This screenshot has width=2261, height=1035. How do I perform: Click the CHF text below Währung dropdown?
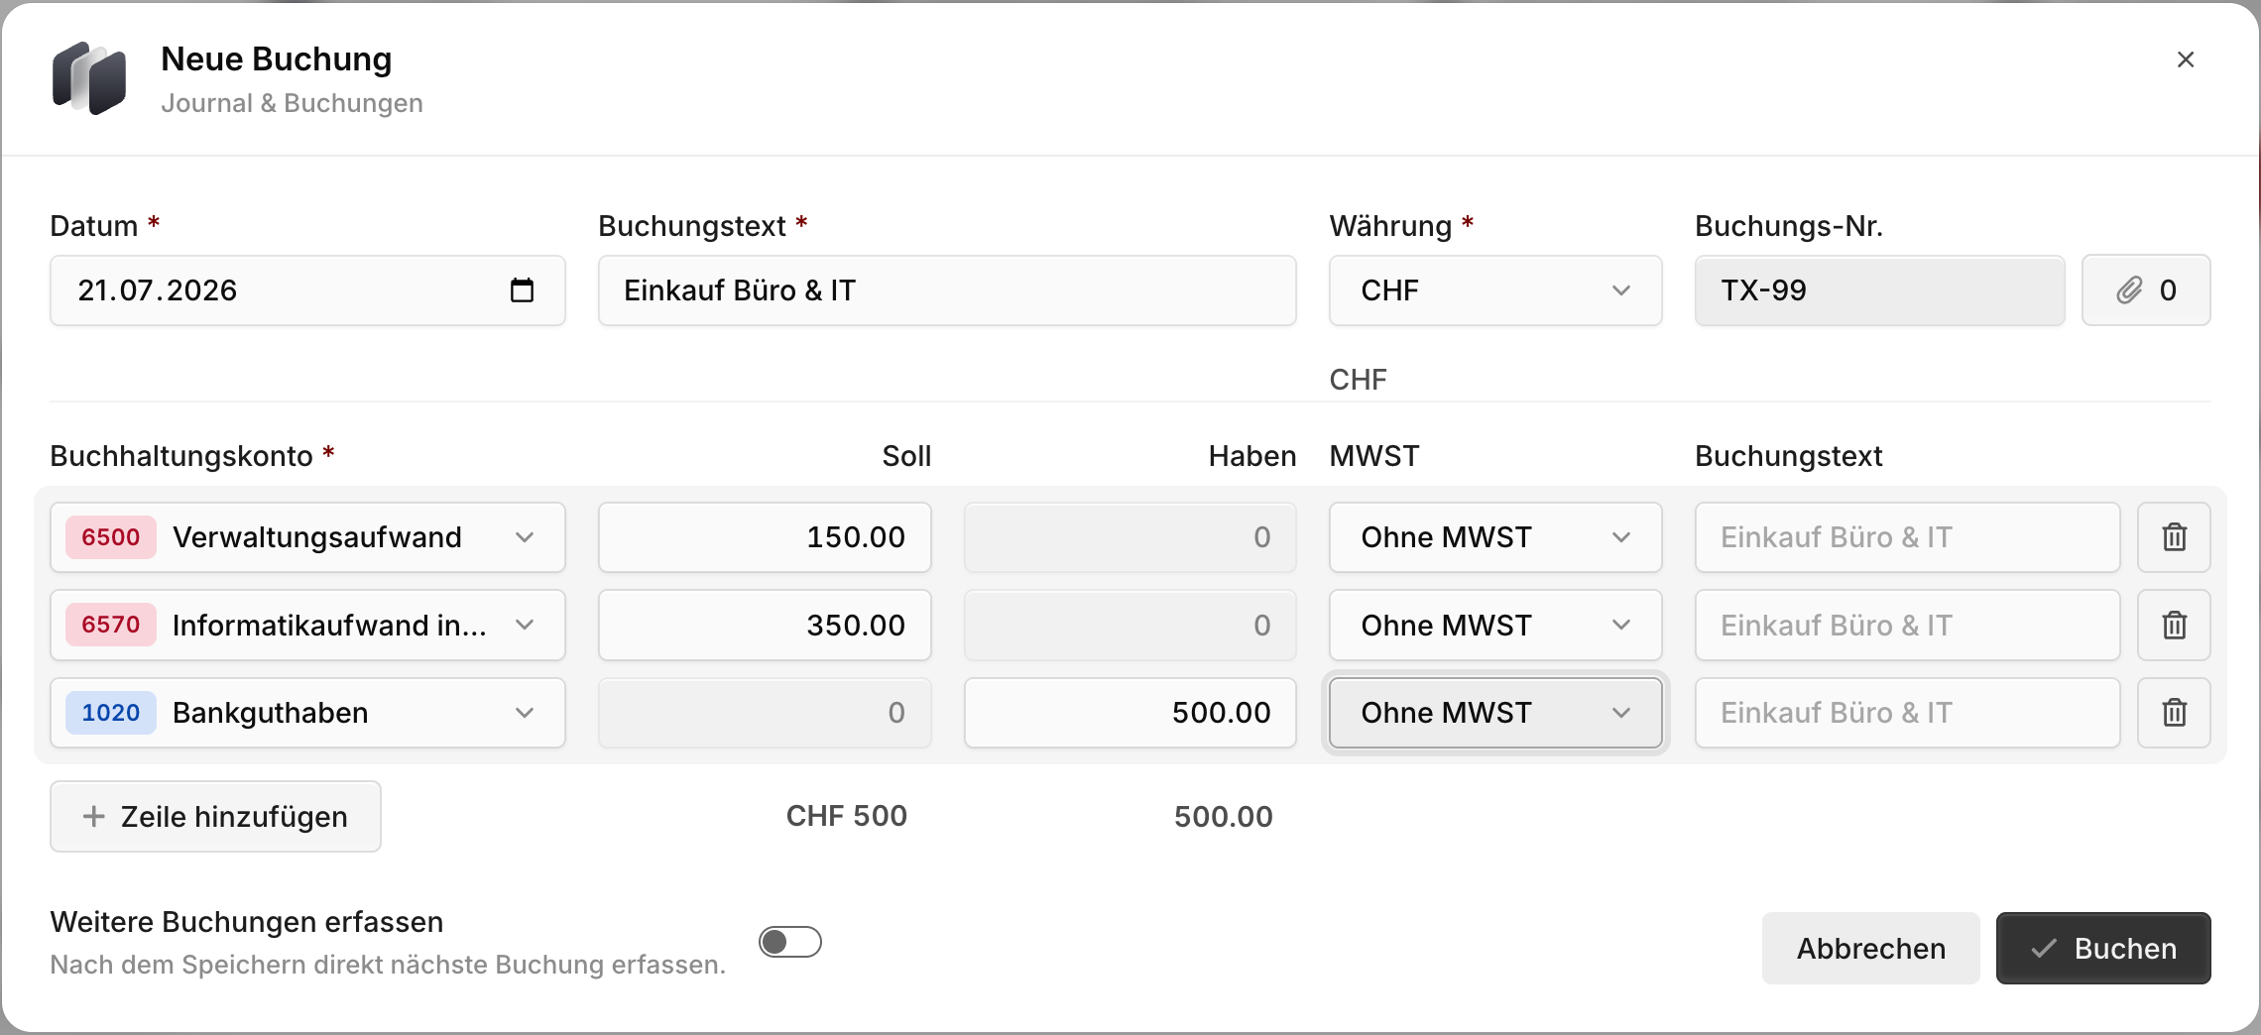pos(1358,380)
